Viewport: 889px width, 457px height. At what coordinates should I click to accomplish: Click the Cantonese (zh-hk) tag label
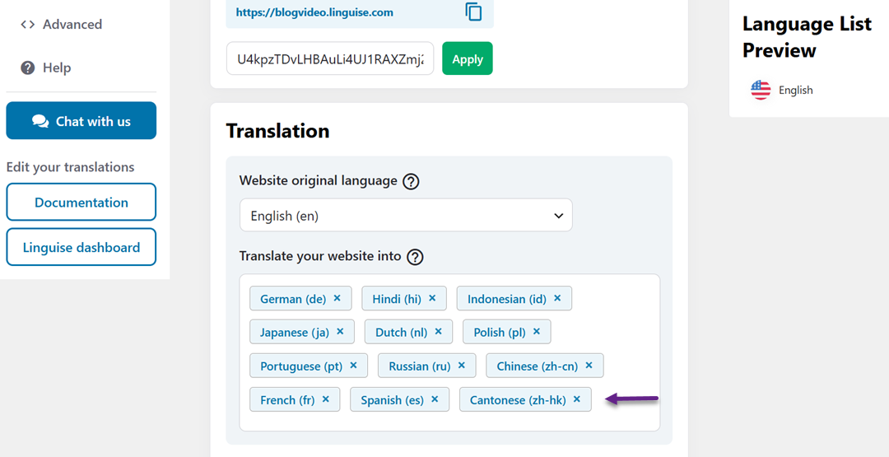point(518,400)
